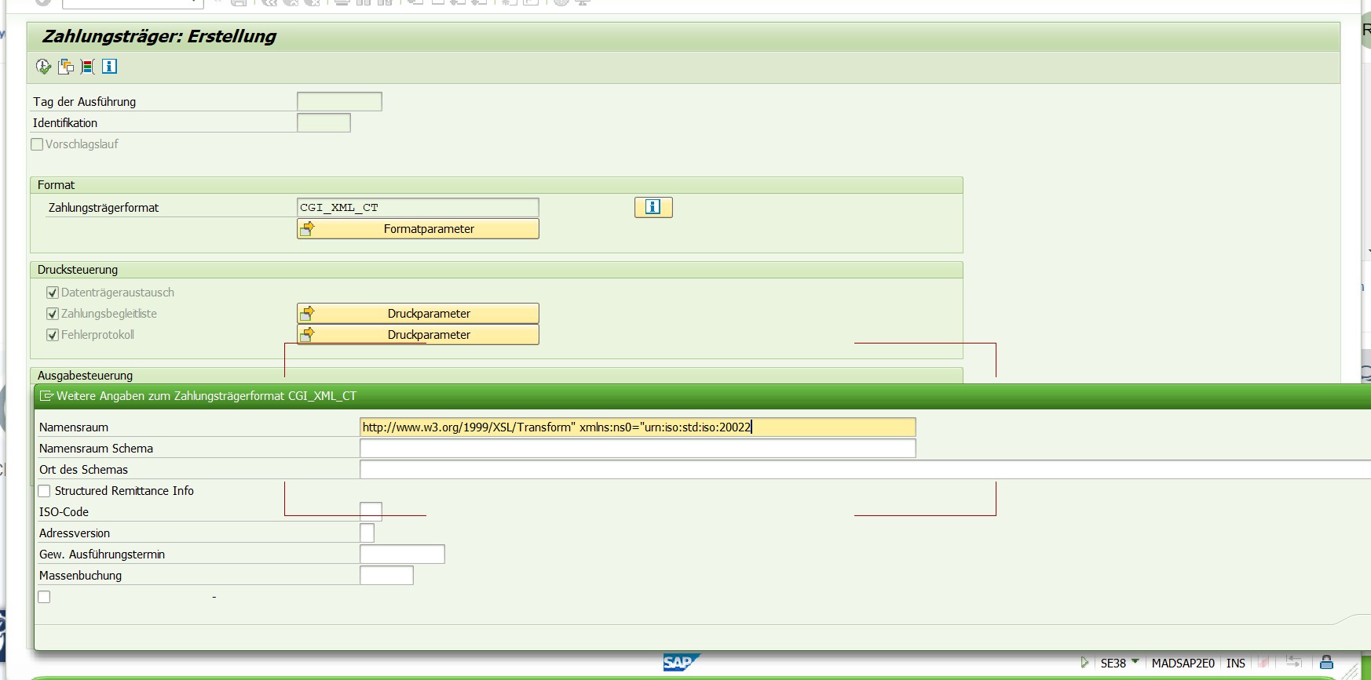Click the SAP logo in status bar

pyautogui.click(x=679, y=663)
